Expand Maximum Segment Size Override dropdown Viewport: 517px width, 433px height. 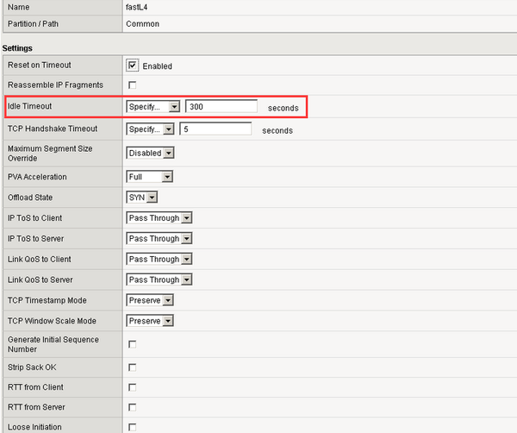coord(151,153)
